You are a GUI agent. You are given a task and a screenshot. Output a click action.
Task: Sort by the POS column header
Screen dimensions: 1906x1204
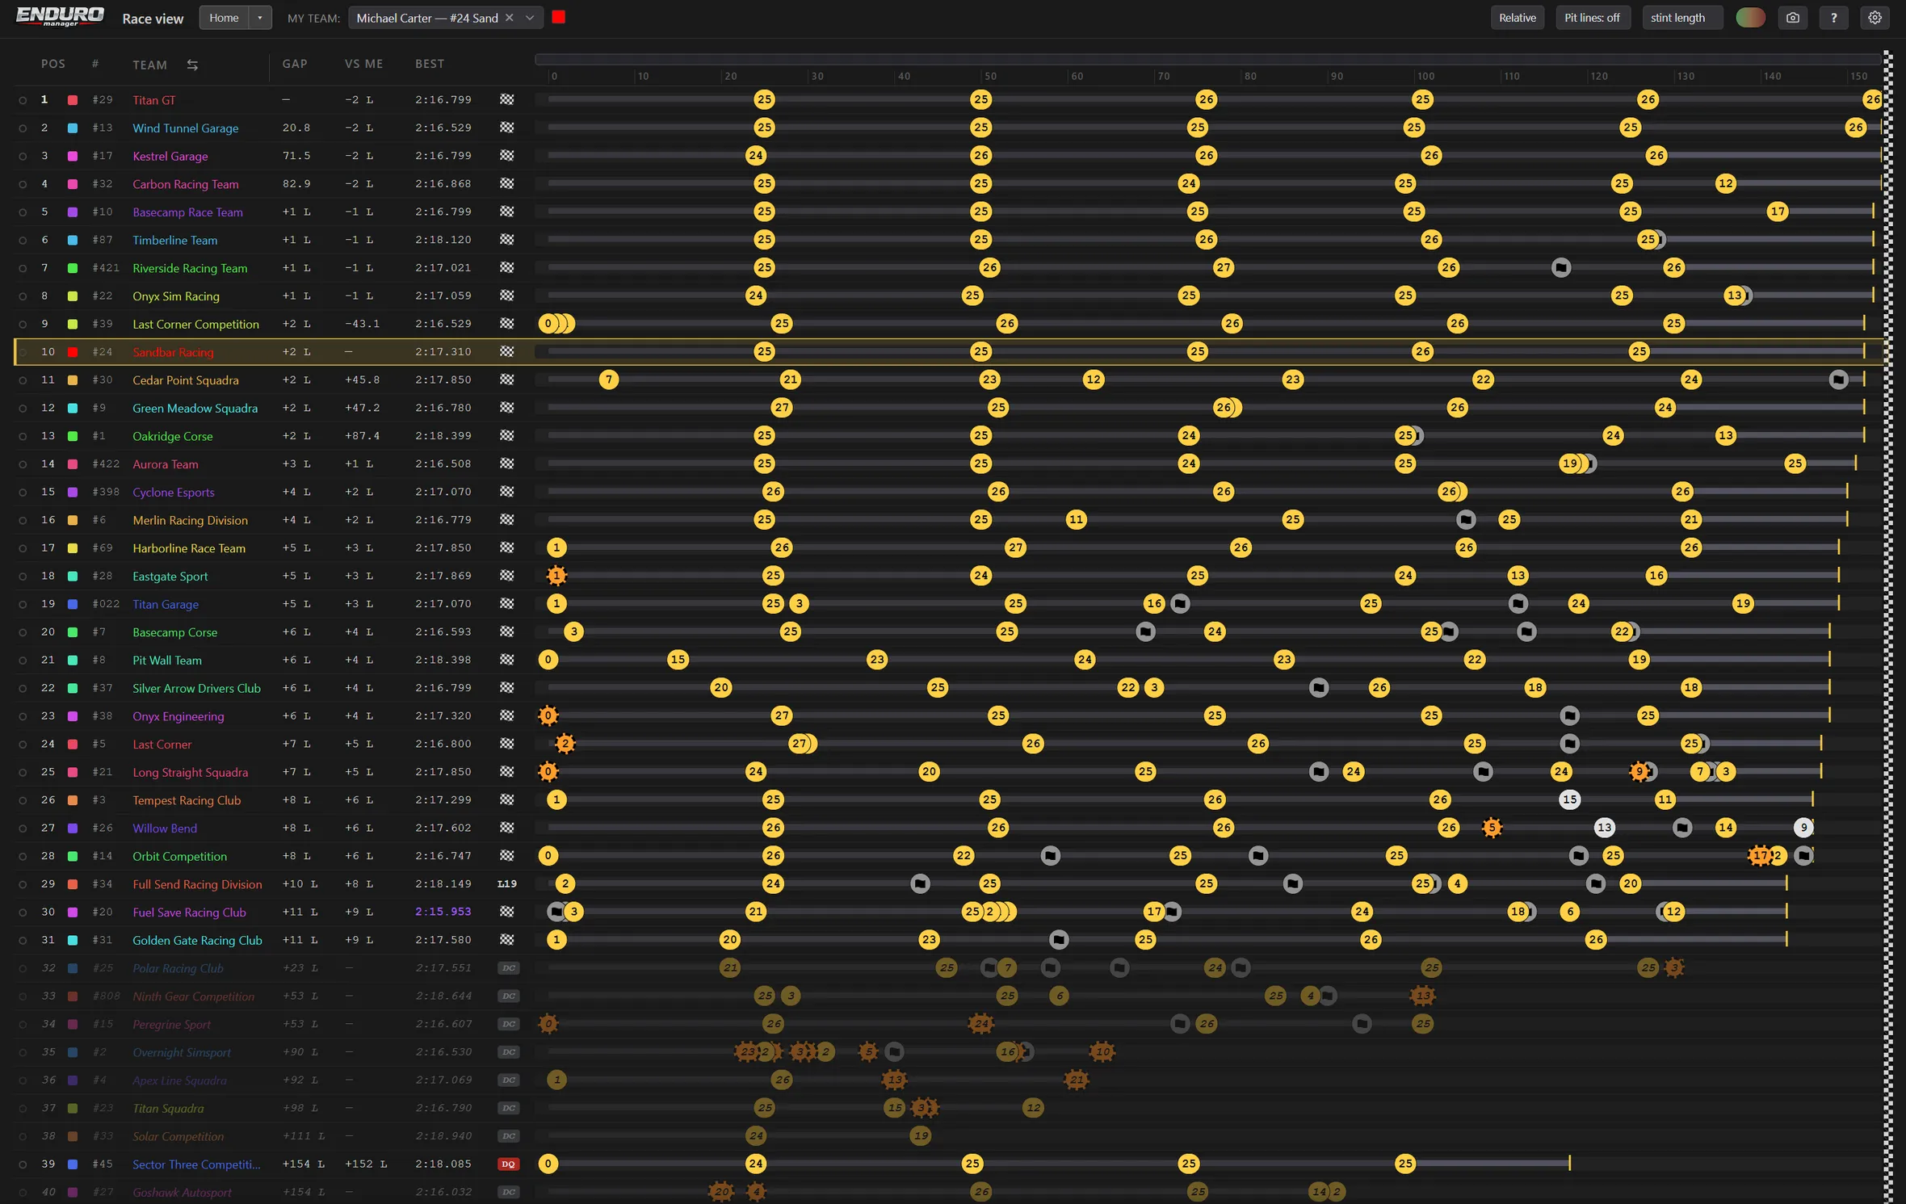[53, 64]
